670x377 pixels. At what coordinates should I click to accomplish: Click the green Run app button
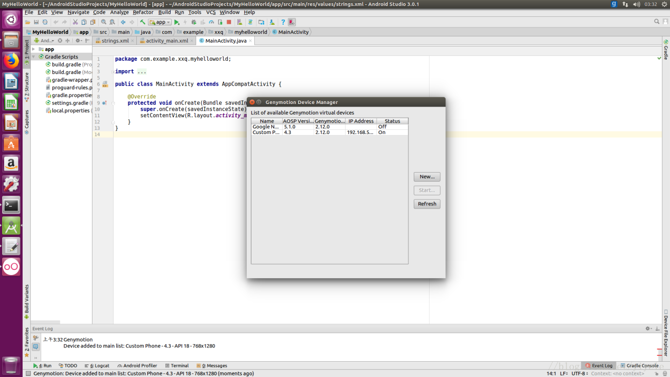[177, 22]
